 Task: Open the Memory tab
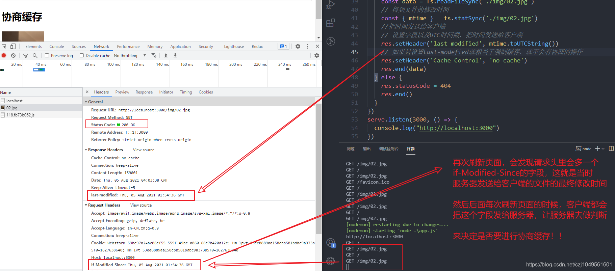tap(155, 47)
